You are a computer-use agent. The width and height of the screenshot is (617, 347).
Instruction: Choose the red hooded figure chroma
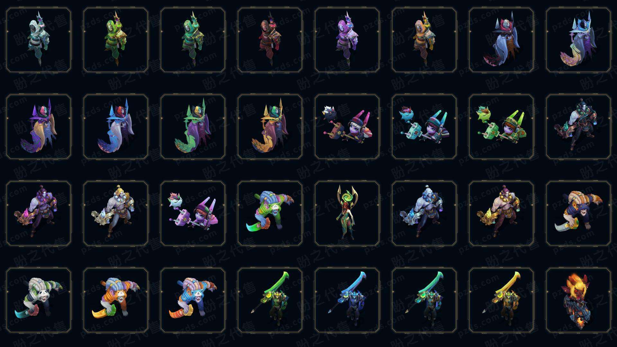coord(270,40)
